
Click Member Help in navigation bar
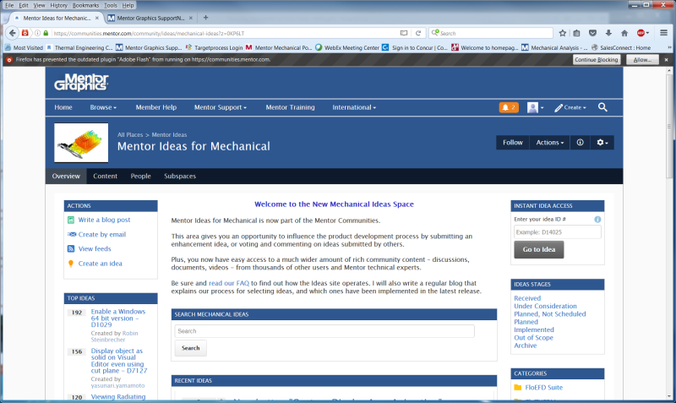point(156,107)
